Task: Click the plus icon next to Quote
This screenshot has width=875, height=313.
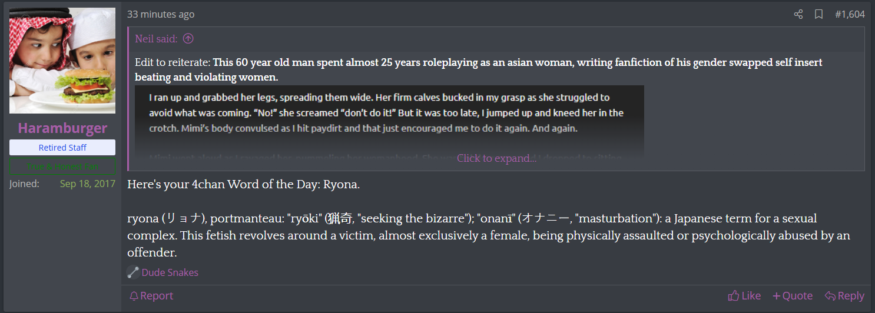Action: (776, 296)
